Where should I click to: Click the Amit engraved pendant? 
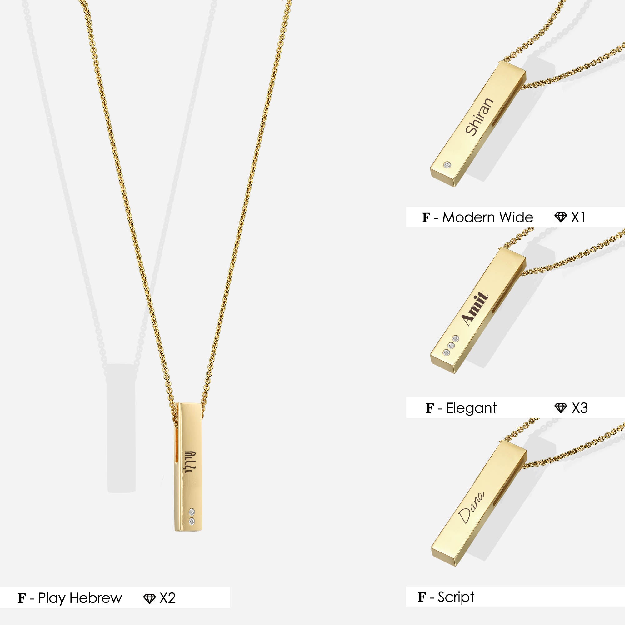(478, 311)
